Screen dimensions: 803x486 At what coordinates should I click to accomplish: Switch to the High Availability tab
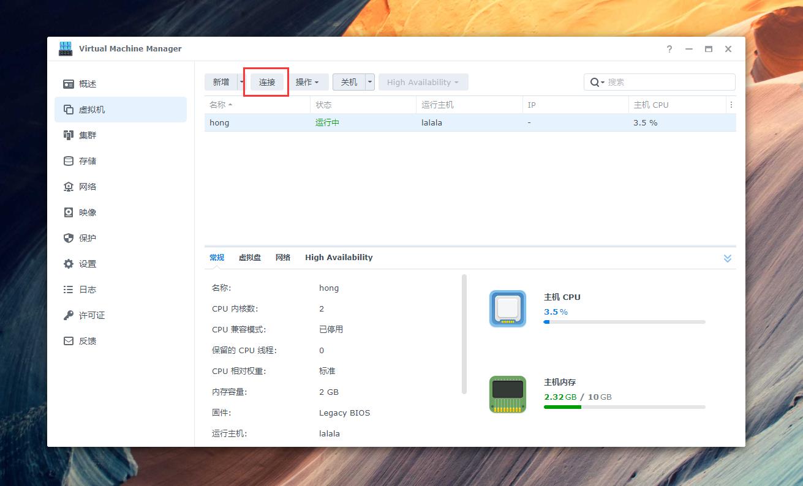339,257
